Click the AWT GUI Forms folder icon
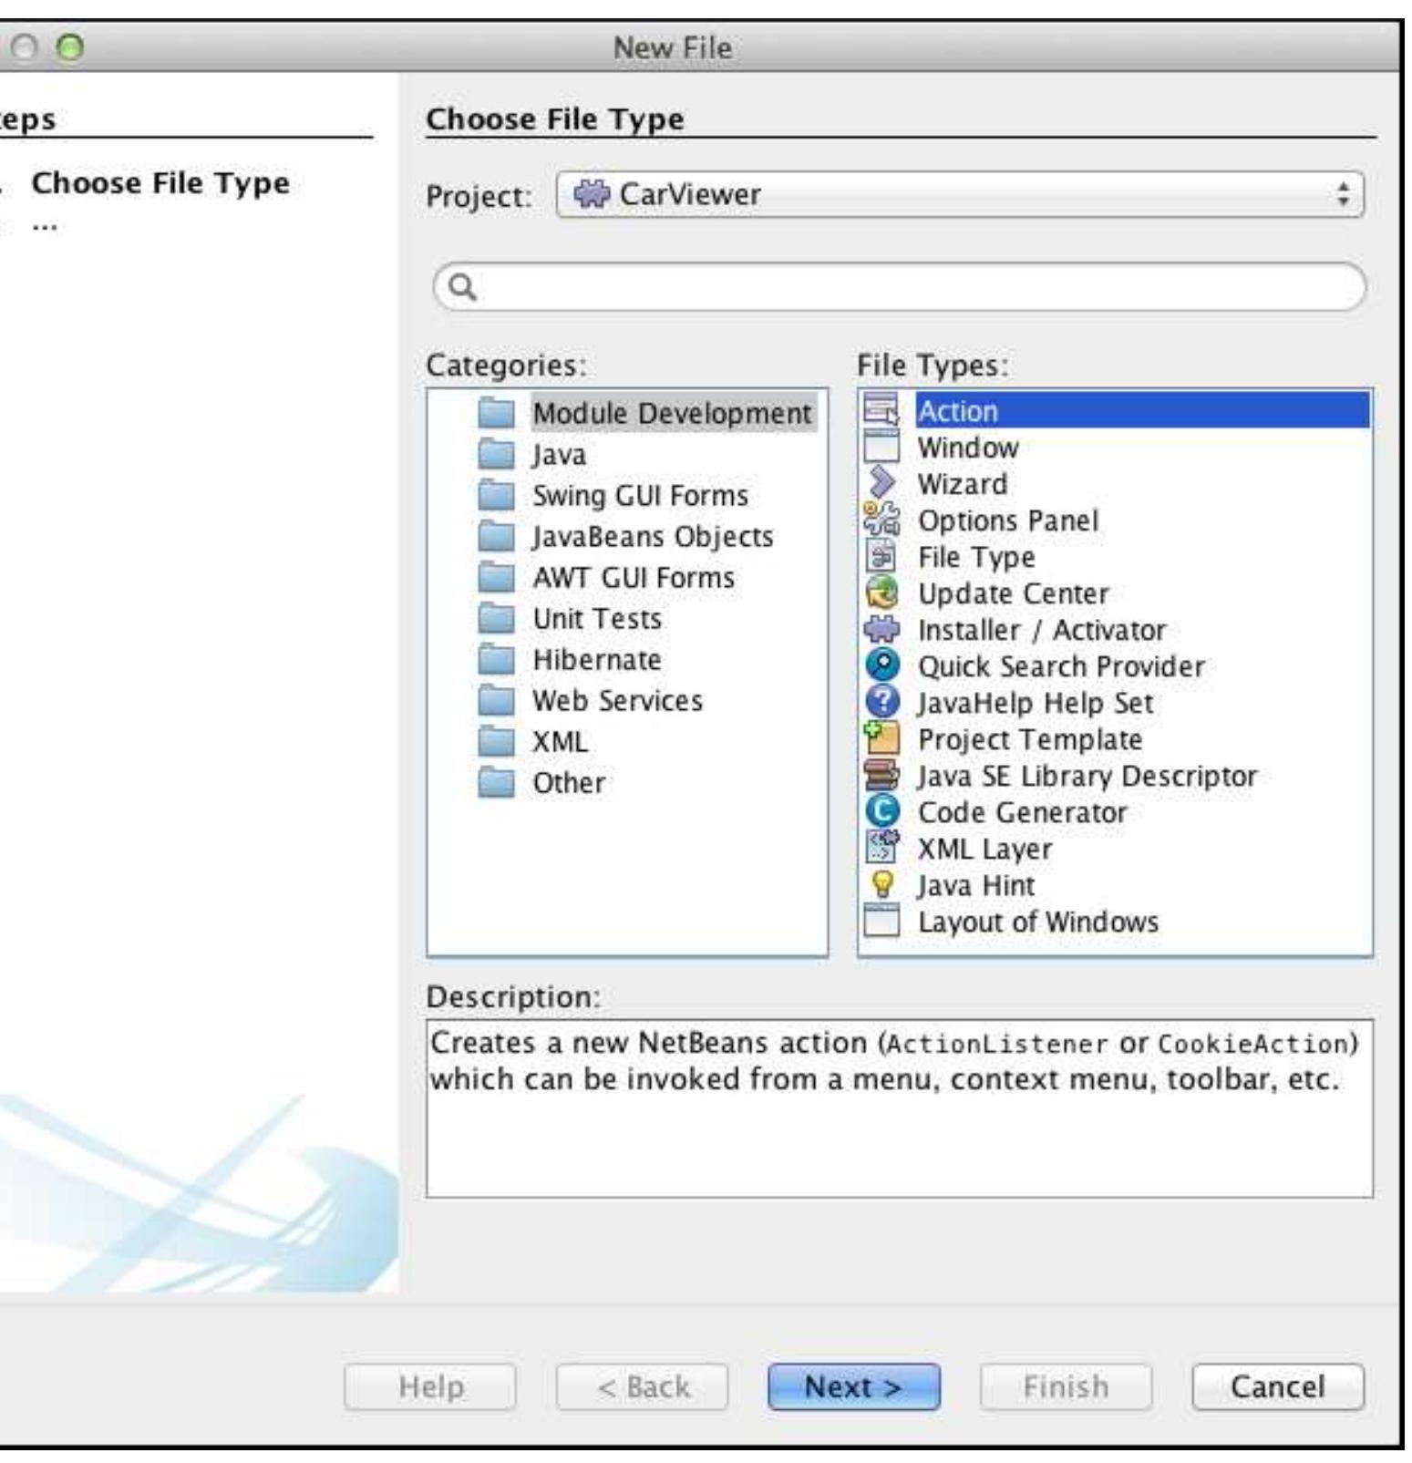Viewport: 1412px width, 1463px height. 497,577
